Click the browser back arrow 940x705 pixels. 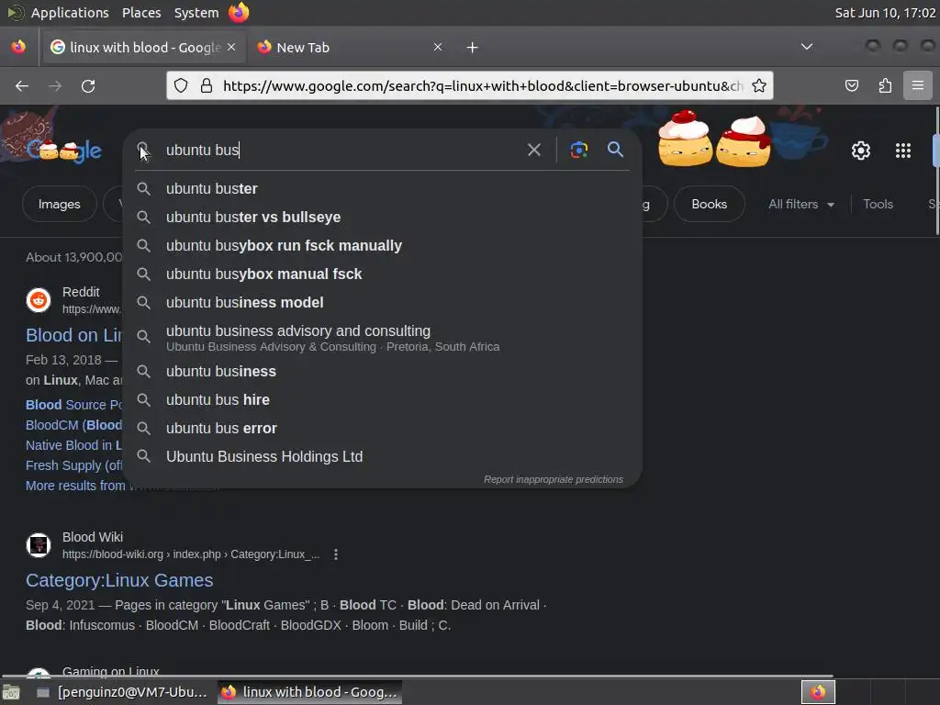click(x=22, y=86)
